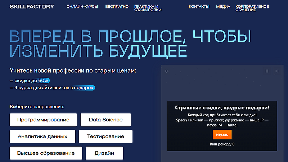Open the Медиа menu item
Image resolution: width=288 pixels, height=162 pixels.
click(223, 6)
